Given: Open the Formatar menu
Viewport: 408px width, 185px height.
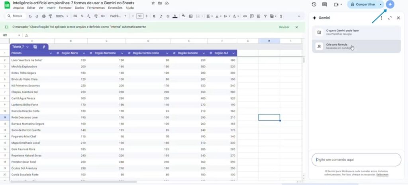Looking at the screenshot, I should coord(65,8).
